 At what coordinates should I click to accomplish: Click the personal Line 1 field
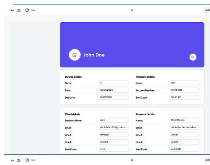[x=184, y=135]
